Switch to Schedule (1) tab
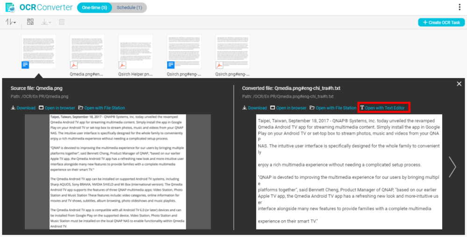Image resolution: width=467 pixels, height=237 pixels. coord(129,8)
